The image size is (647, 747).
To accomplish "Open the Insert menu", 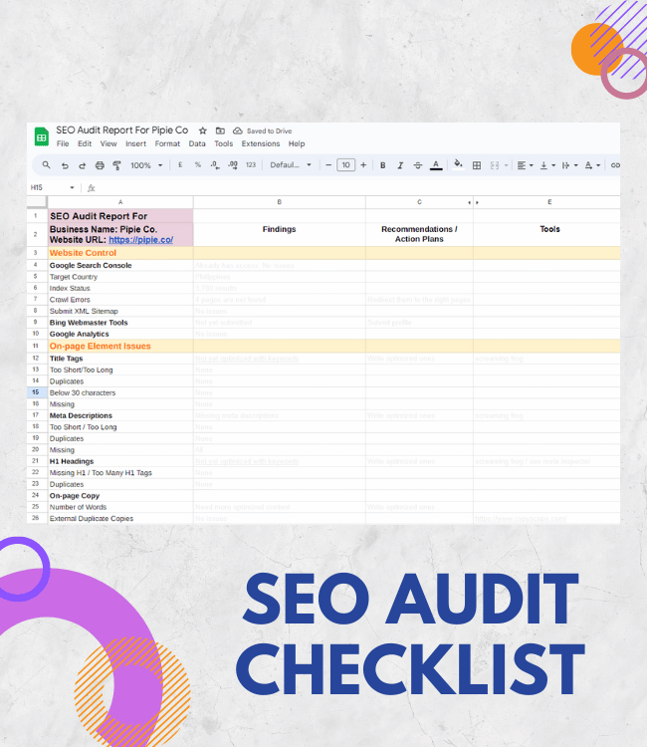I will (135, 143).
